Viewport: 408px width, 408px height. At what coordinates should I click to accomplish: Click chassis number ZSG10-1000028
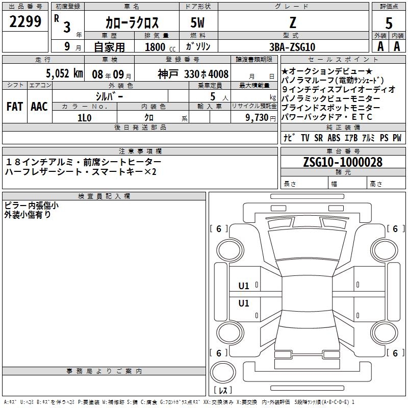coord(343,162)
